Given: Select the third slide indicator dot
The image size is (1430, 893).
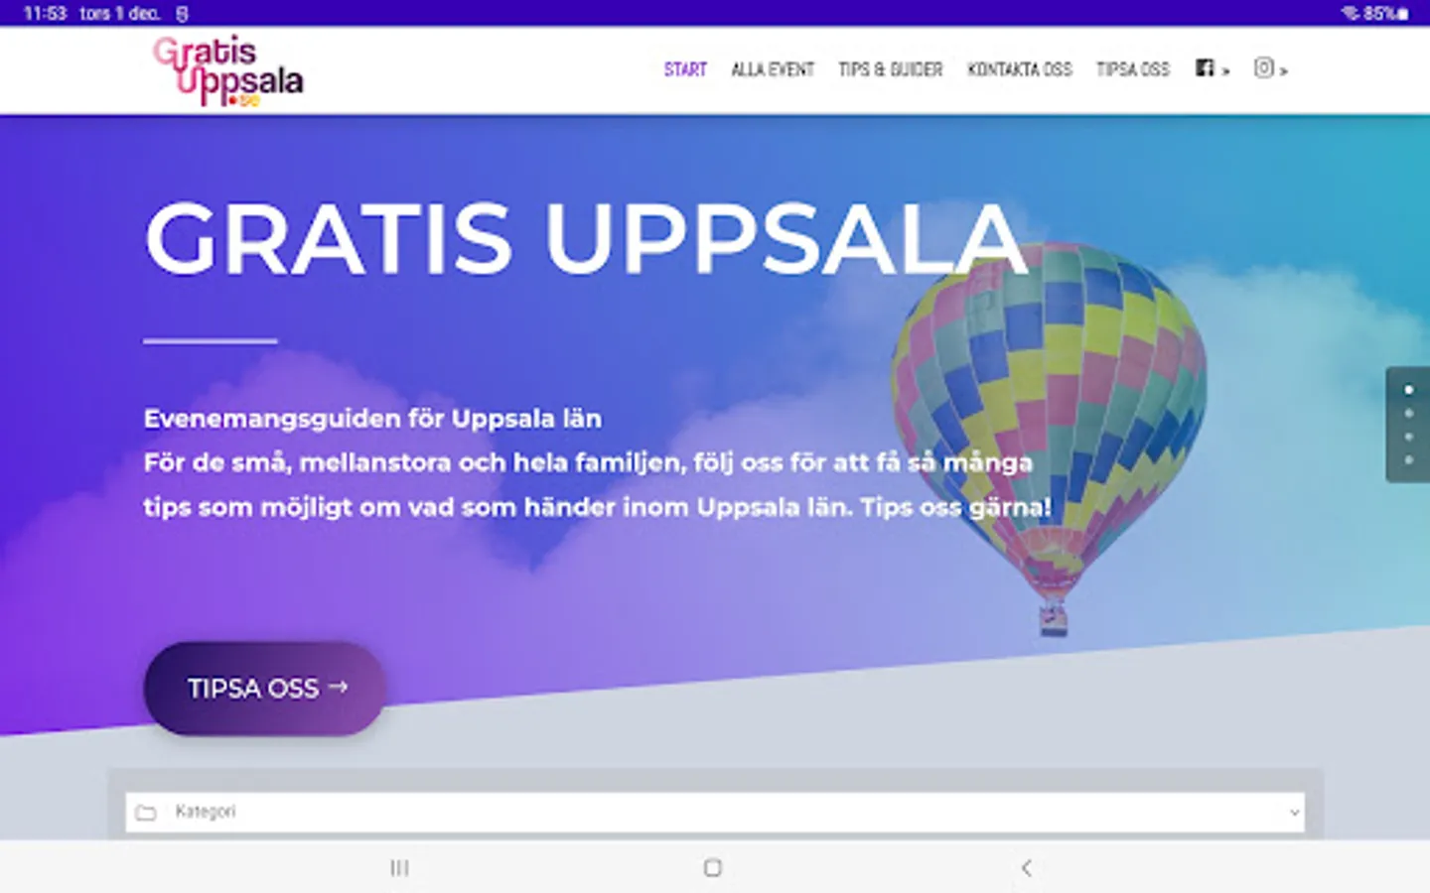Looking at the screenshot, I should pyautogui.click(x=1408, y=437).
